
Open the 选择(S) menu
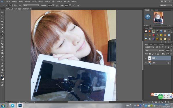(x=40, y=2)
